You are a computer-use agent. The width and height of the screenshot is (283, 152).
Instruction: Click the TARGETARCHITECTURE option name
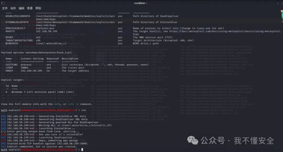point(19,40)
